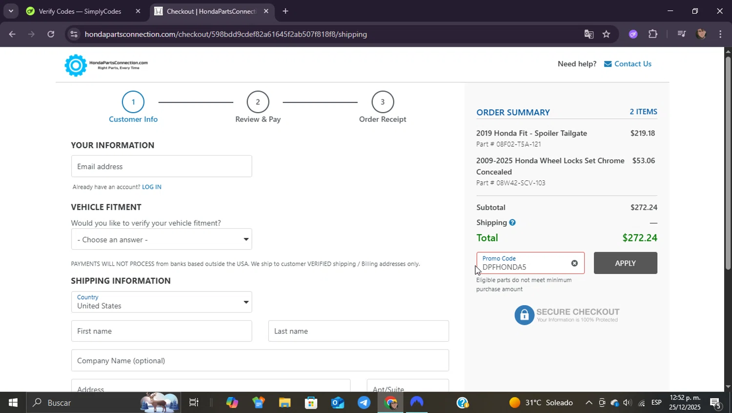This screenshot has width=732, height=413.
Task: Click the APPLY promo code button
Action: point(625,263)
